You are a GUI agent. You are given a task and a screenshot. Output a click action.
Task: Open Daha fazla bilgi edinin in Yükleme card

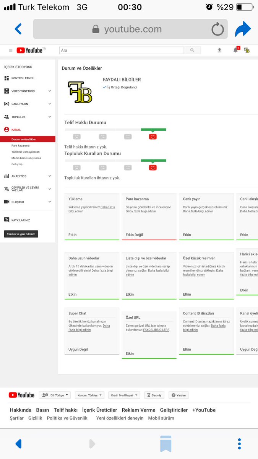(92, 209)
